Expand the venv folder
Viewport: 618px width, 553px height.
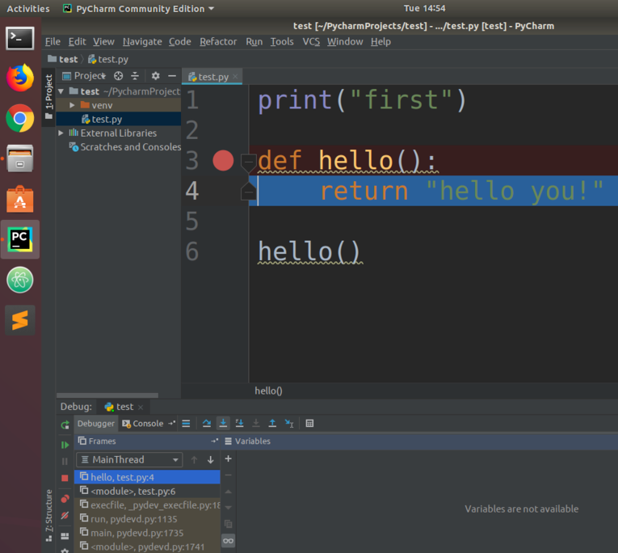72,105
